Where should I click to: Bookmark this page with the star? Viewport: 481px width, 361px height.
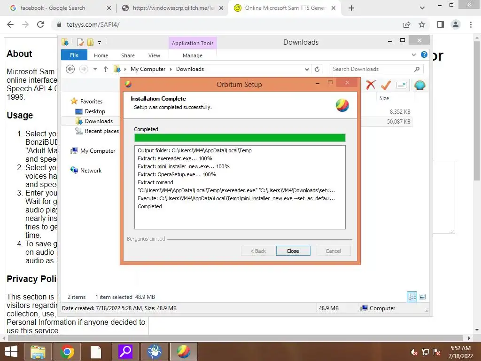pos(422,24)
